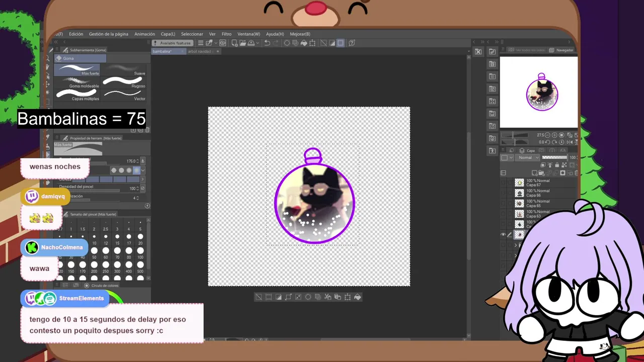
Task: Open the Edición menu
Action: (x=76, y=34)
